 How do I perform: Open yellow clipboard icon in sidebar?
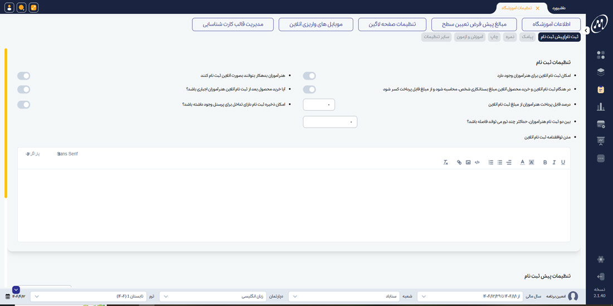(x=601, y=90)
